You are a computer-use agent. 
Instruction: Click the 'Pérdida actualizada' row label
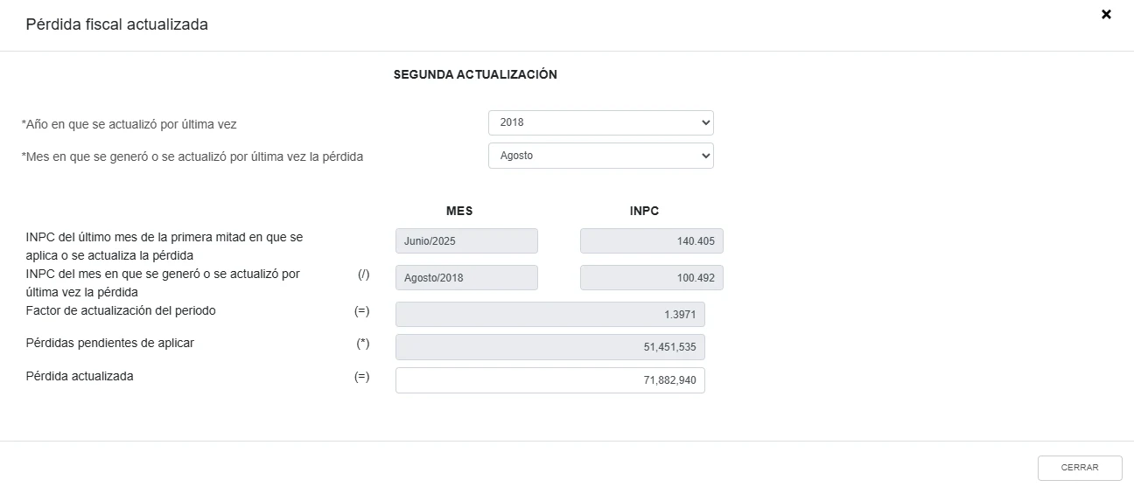(x=80, y=376)
